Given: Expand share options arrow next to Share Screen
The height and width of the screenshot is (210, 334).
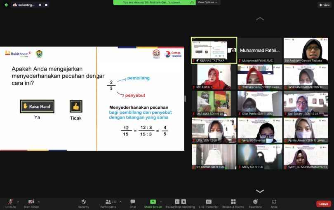Looking at the screenshot, I should [161, 202].
